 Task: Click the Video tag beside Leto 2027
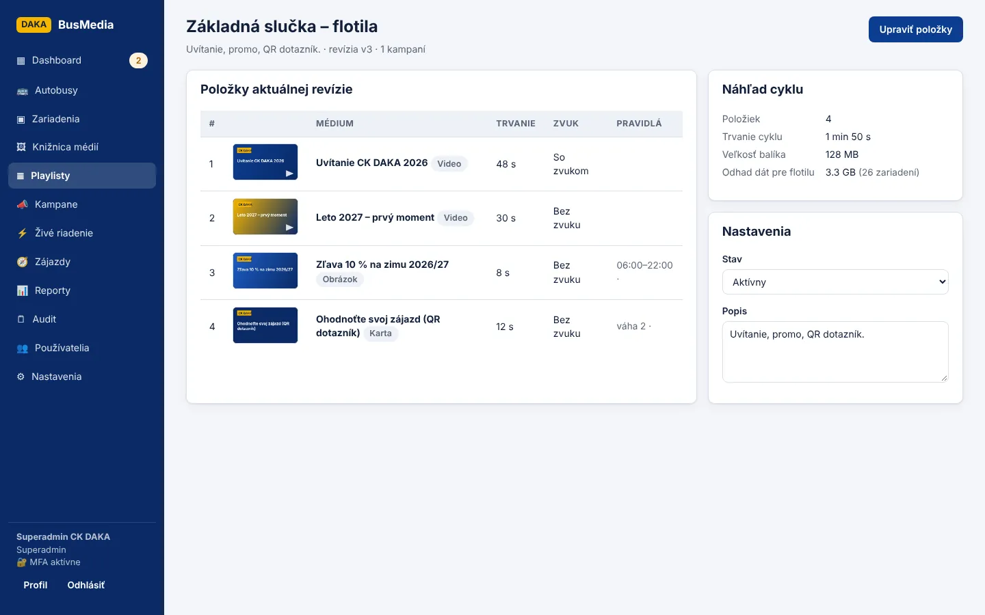(456, 218)
